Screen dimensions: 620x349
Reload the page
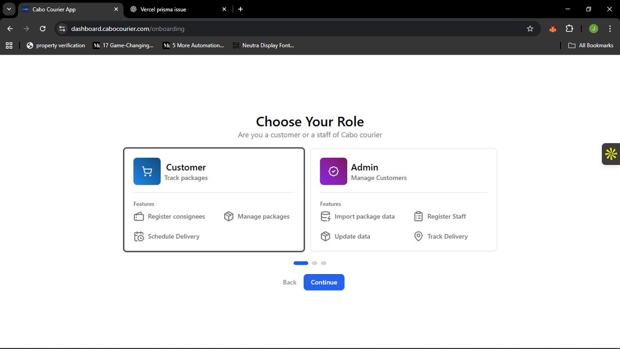click(43, 29)
